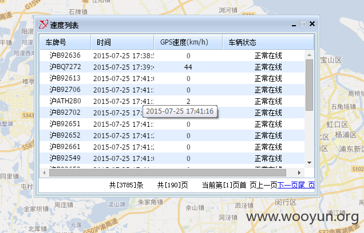Sort by 时间 column header
This screenshot has height=233, width=364.
tap(122, 42)
